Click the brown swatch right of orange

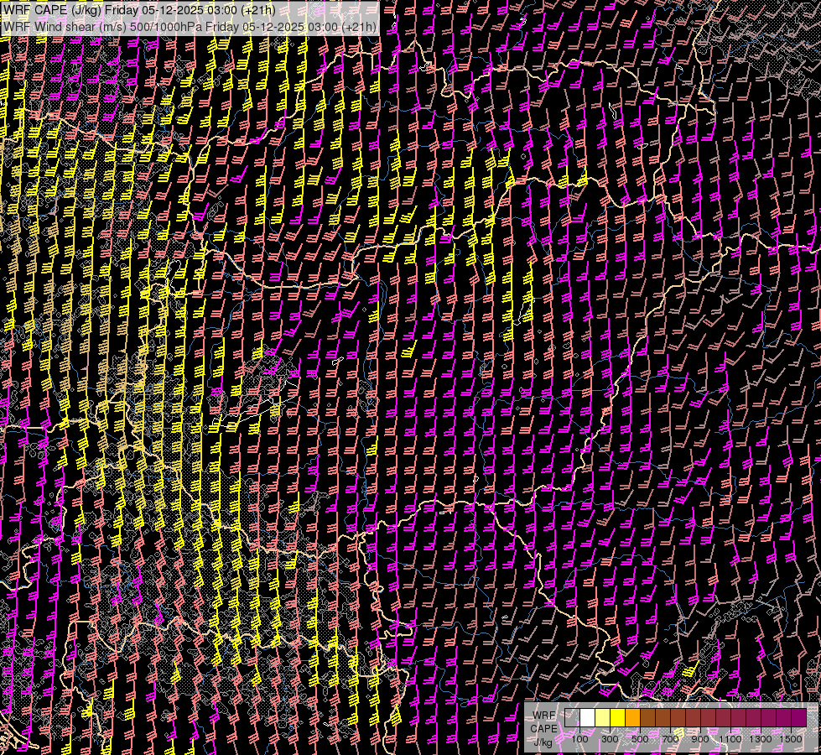click(x=647, y=718)
